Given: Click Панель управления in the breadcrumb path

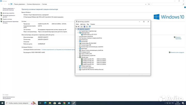Looking at the screenshot, I should coord(19,4).
